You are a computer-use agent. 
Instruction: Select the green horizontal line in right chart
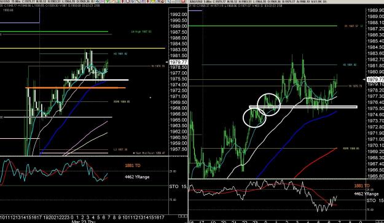263,26
